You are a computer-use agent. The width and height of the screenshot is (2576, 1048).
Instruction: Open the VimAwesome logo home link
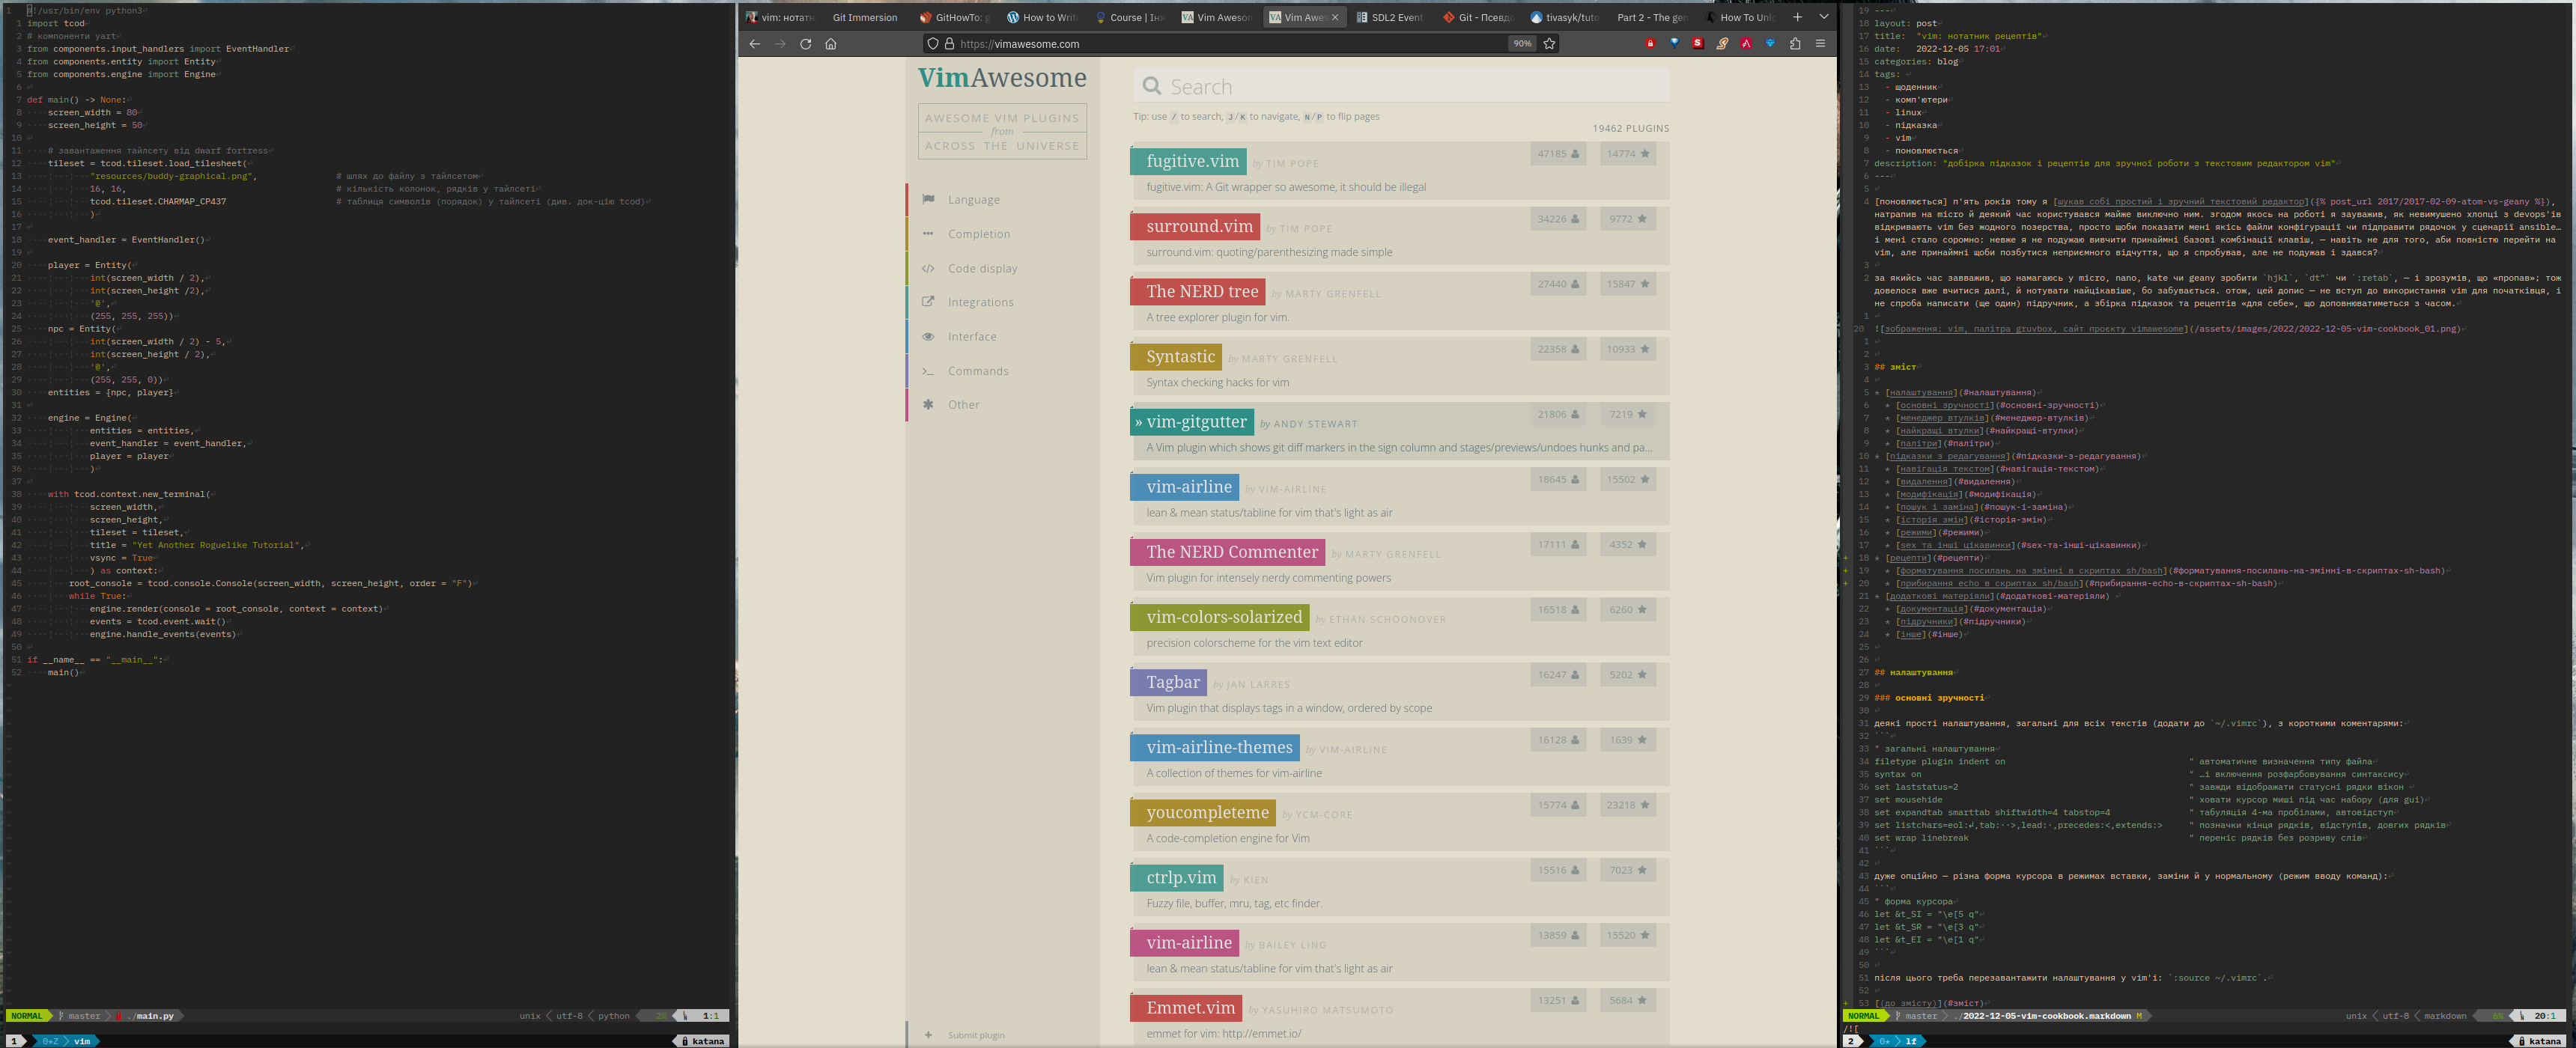[1002, 78]
